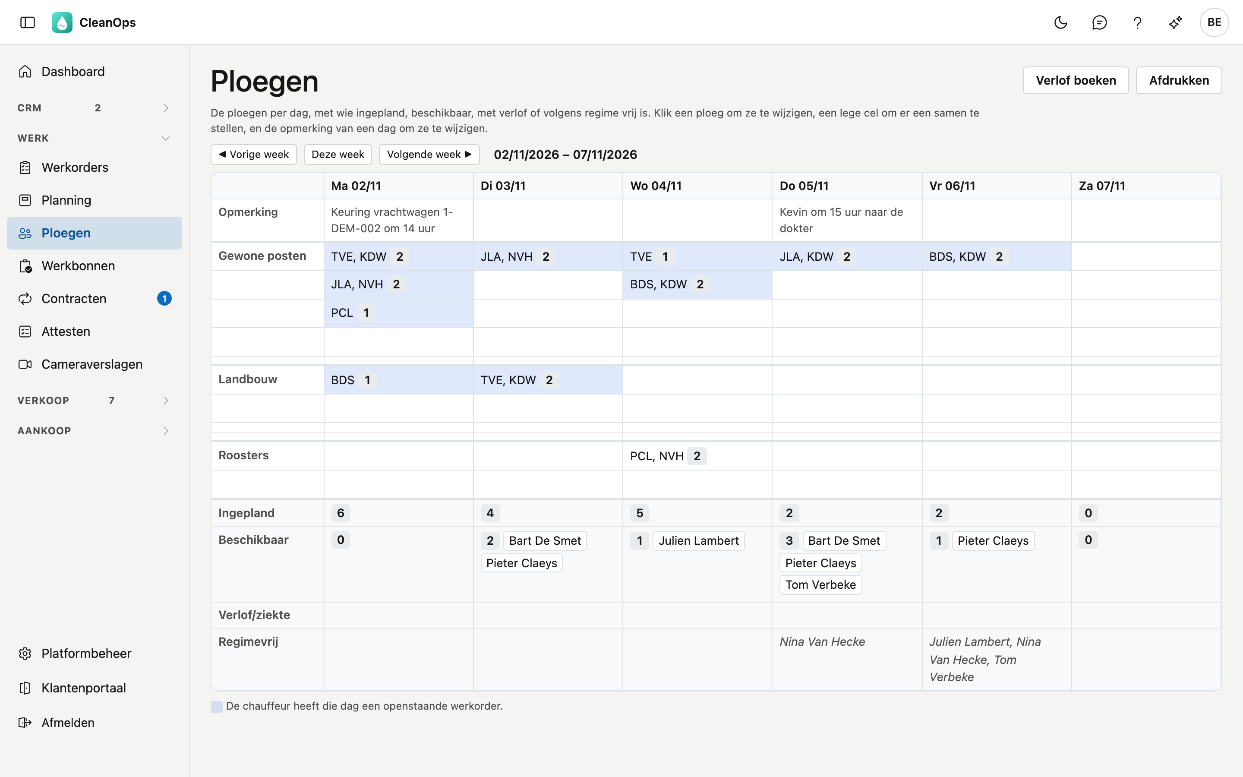Collapse the WERK sidebar section
Screen dimensions: 1243x777
[95, 138]
